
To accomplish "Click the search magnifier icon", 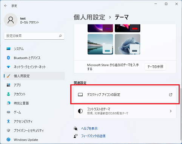I will tap(60, 36).
